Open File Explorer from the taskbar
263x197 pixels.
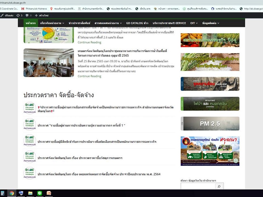30,193
